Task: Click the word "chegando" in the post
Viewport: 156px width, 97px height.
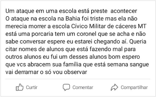Action: click(111, 42)
